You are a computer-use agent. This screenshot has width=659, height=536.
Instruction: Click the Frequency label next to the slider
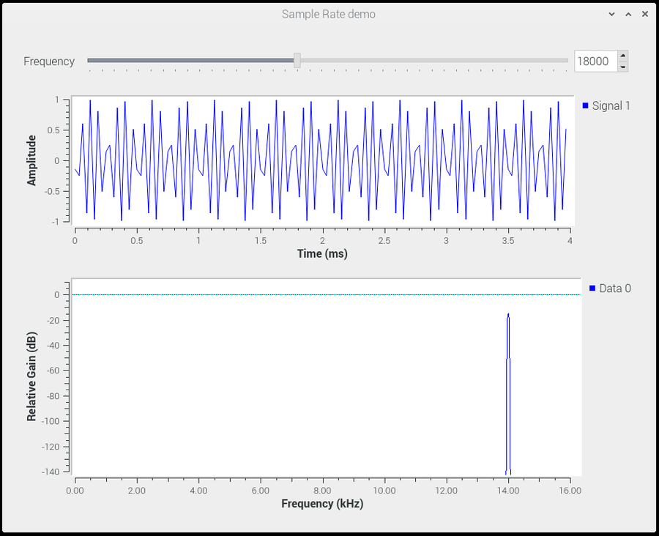click(48, 62)
